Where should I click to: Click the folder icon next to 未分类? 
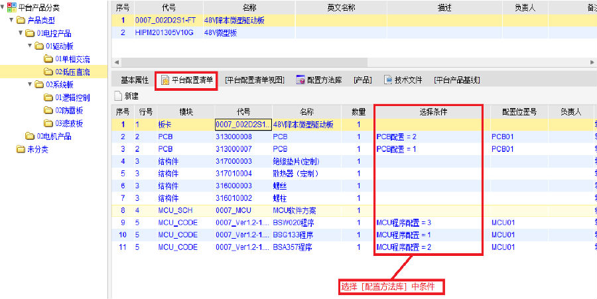coord(21,149)
